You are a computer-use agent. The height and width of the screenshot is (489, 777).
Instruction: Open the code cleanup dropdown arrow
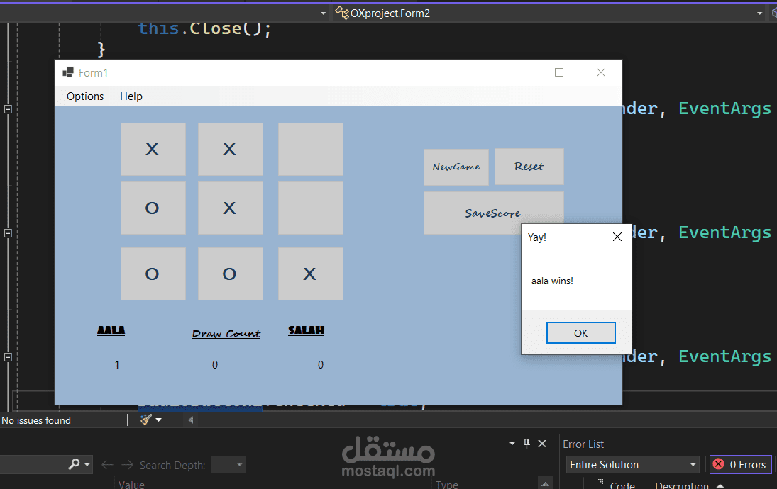point(158,420)
